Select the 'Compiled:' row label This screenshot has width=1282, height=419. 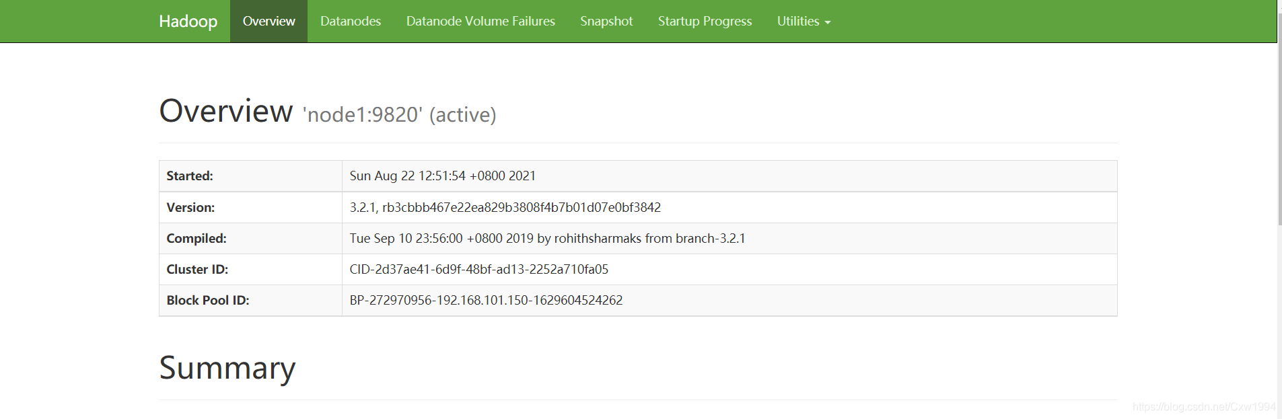click(x=197, y=239)
